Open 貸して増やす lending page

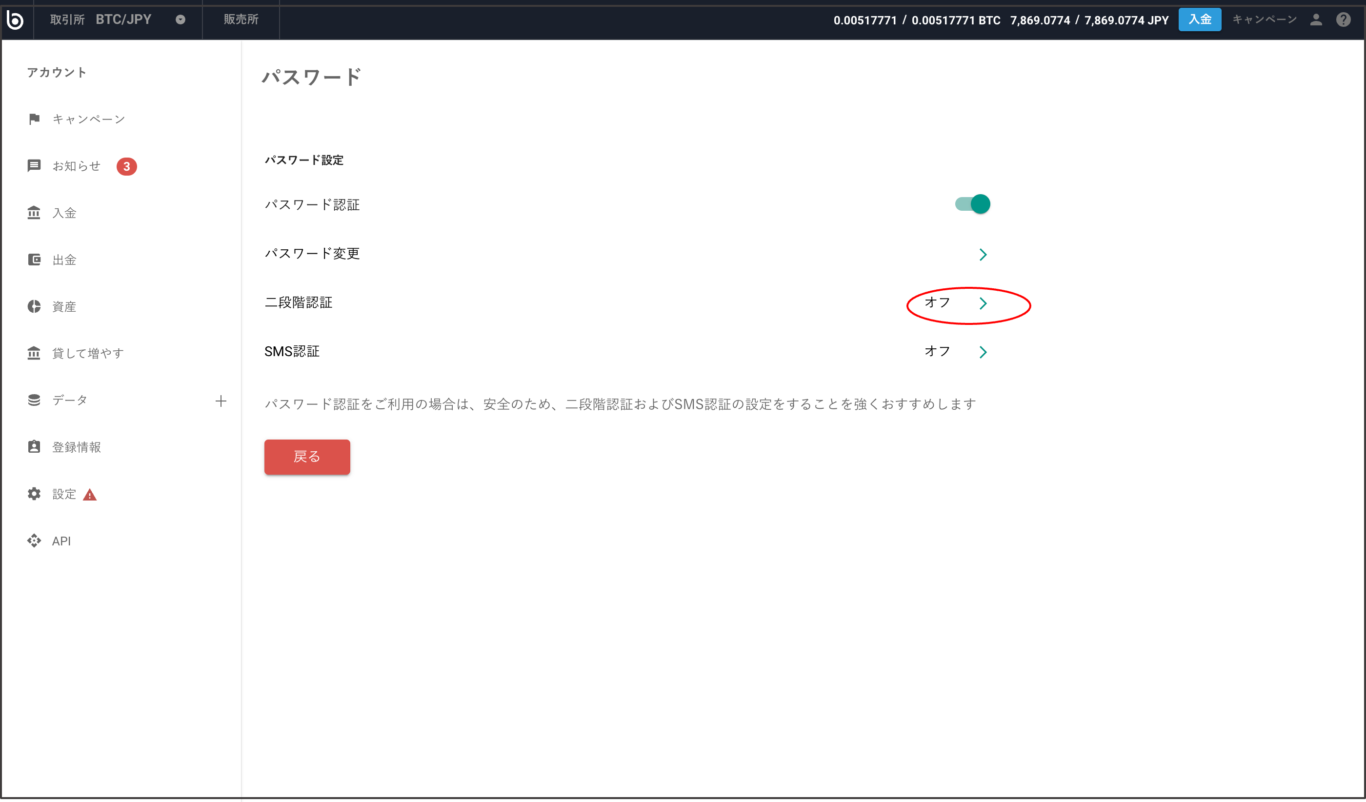(x=88, y=353)
